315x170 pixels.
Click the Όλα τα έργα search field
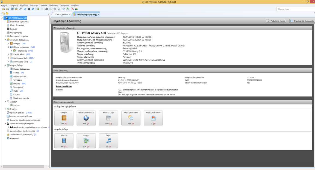pyautogui.click(x=295, y=9)
